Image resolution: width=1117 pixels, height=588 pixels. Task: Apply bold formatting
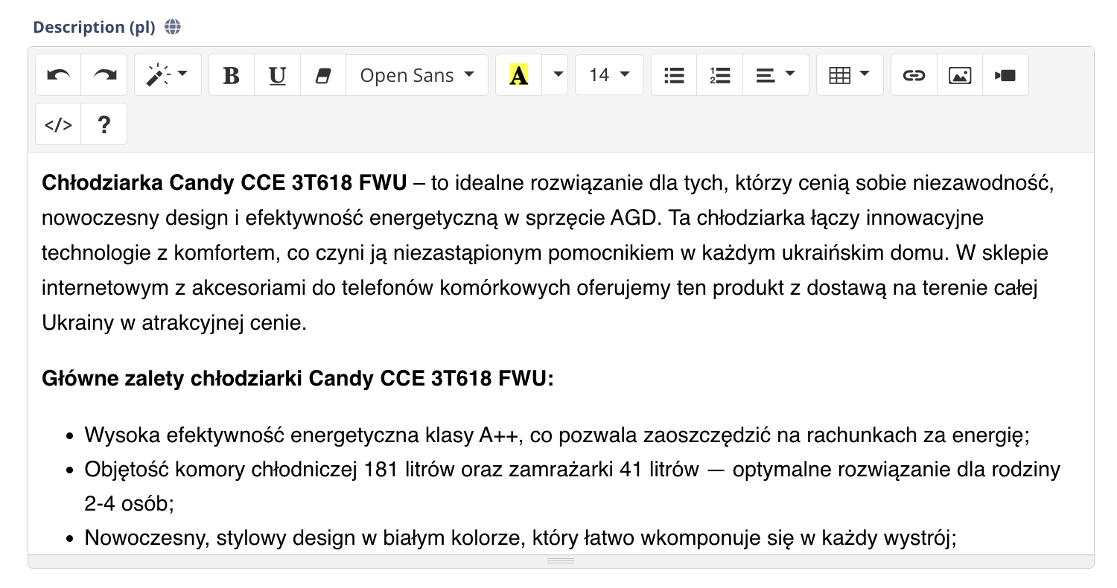click(x=231, y=74)
